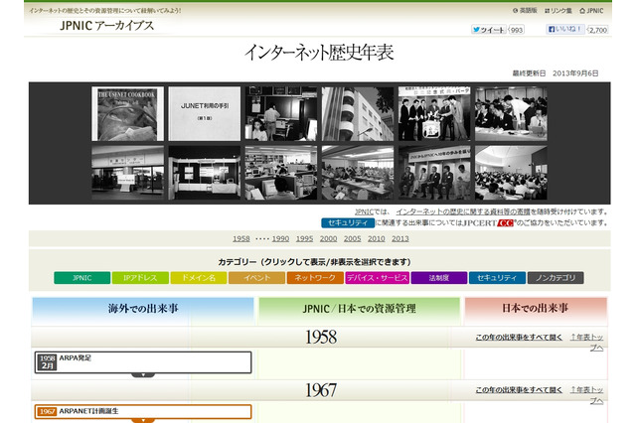Viewport: 636px width, 423px height.
Task: Toggle the IPアドレス category filter
Action: coord(140,278)
